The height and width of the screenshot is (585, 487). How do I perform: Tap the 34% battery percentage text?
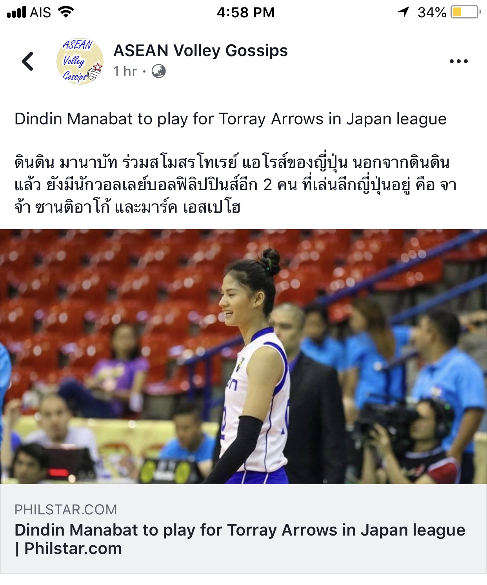432,12
